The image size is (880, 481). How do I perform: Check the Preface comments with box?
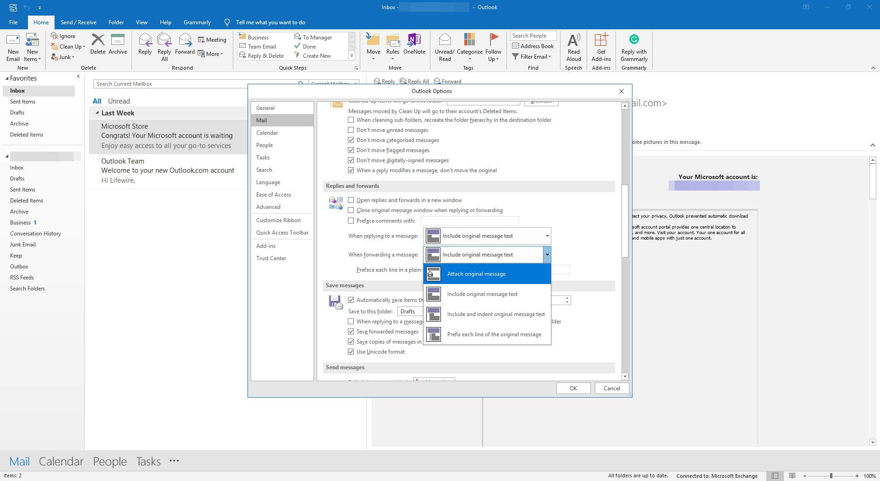click(x=351, y=221)
